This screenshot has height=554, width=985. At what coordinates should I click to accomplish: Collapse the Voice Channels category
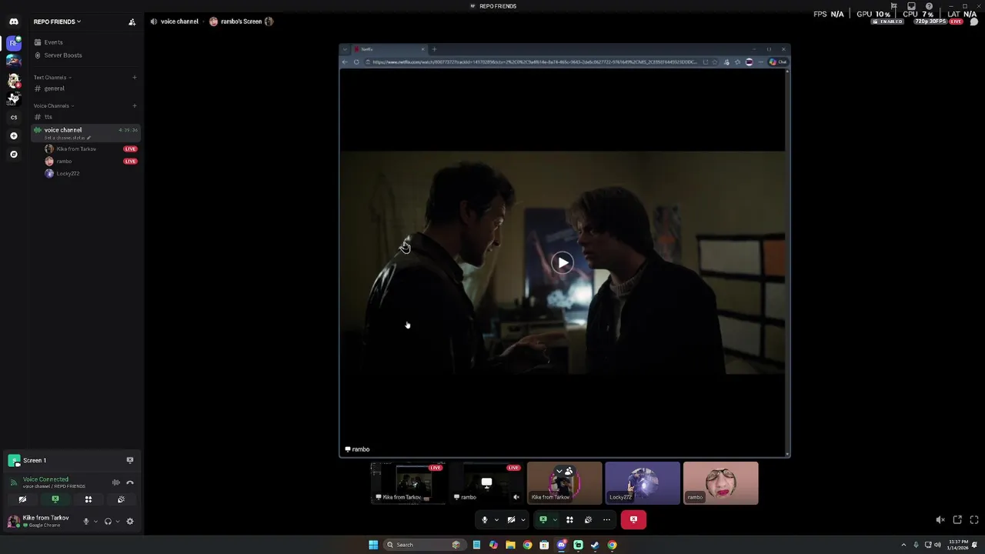[x=54, y=105]
